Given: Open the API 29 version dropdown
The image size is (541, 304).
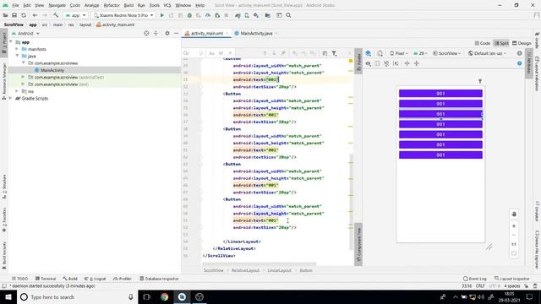Looking at the screenshot, I should (420, 53).
